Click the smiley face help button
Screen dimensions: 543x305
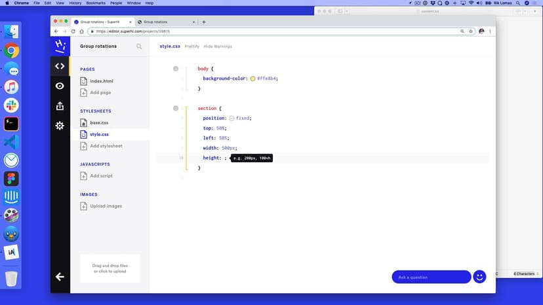click(x=479, y=277)
